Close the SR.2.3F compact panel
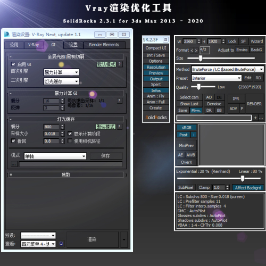266x266 pixels. click(165, 39)
